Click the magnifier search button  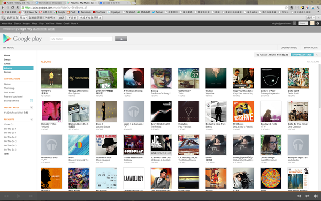121,39
